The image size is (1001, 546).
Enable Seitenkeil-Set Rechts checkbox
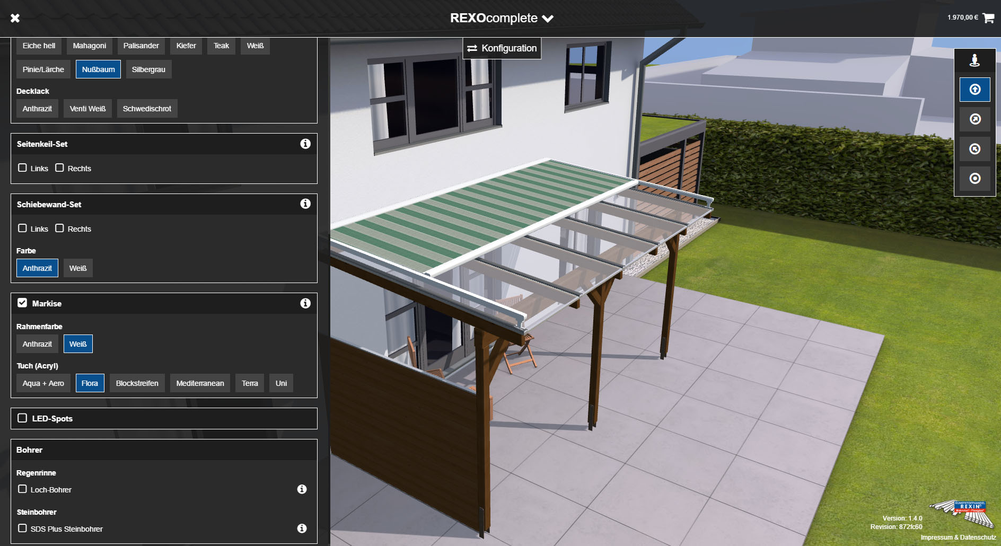coord(59,168)
